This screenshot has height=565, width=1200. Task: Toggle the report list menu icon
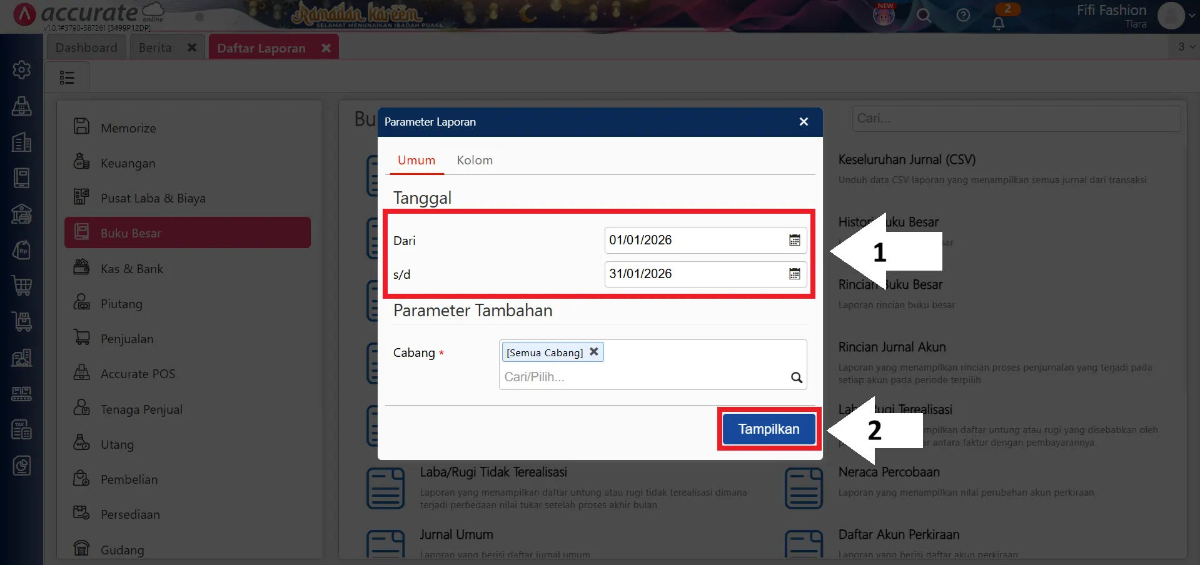(67, 77)
